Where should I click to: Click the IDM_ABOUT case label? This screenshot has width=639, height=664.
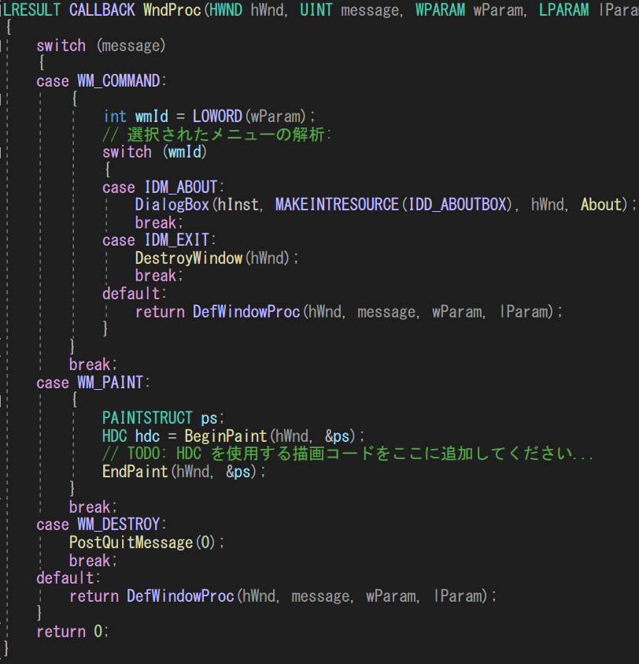181,187
